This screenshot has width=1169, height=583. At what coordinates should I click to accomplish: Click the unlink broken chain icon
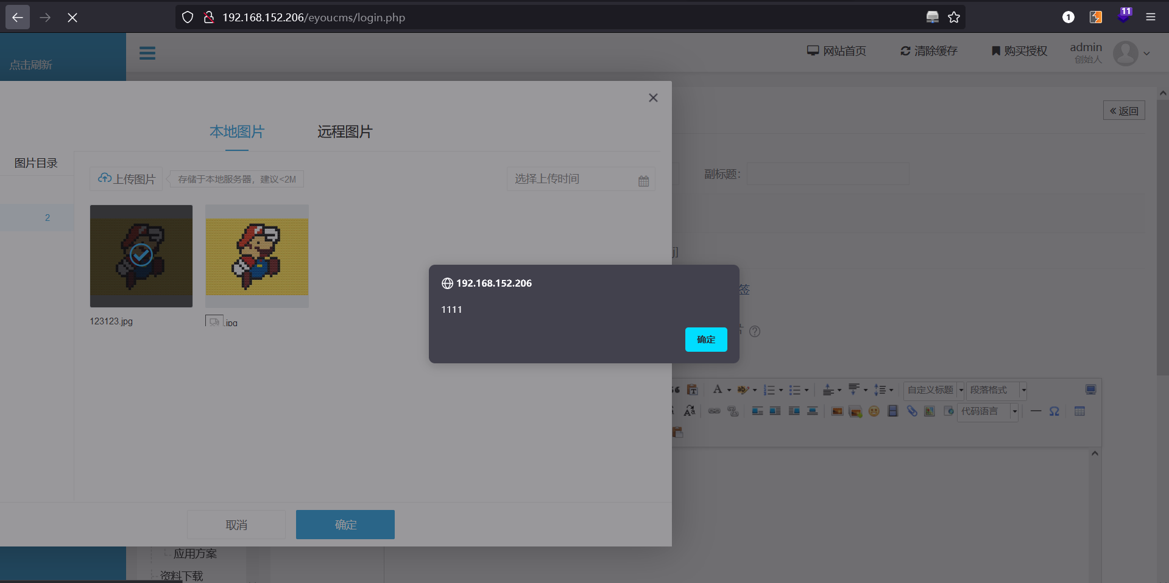(733, 411)
